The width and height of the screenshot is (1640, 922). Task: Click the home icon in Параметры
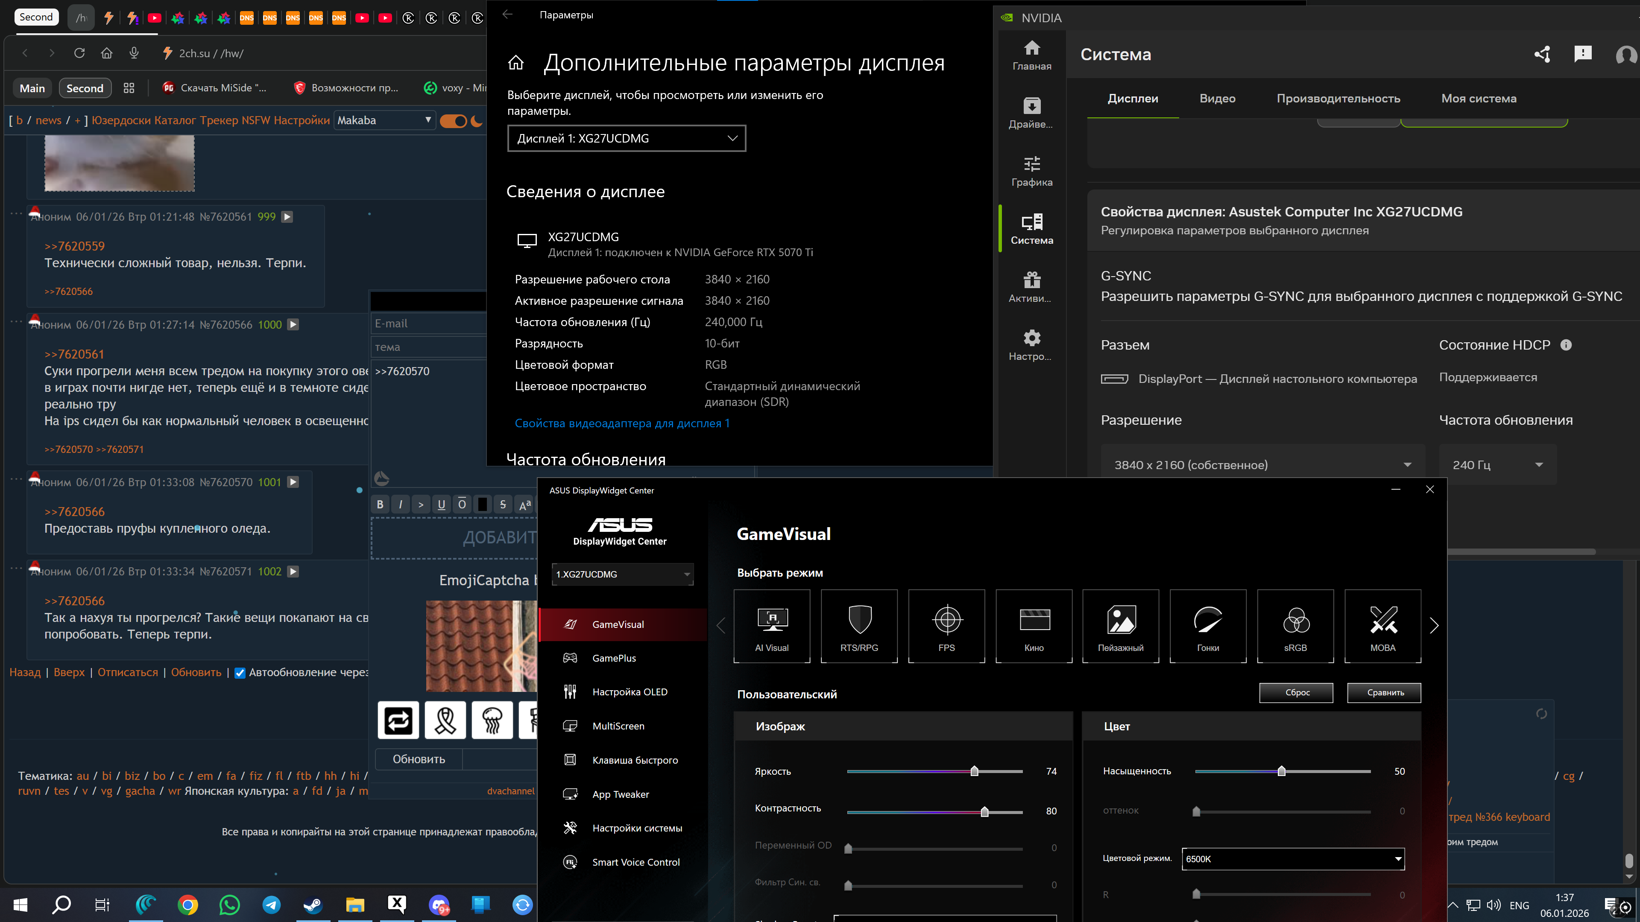[x=515, y=63]
